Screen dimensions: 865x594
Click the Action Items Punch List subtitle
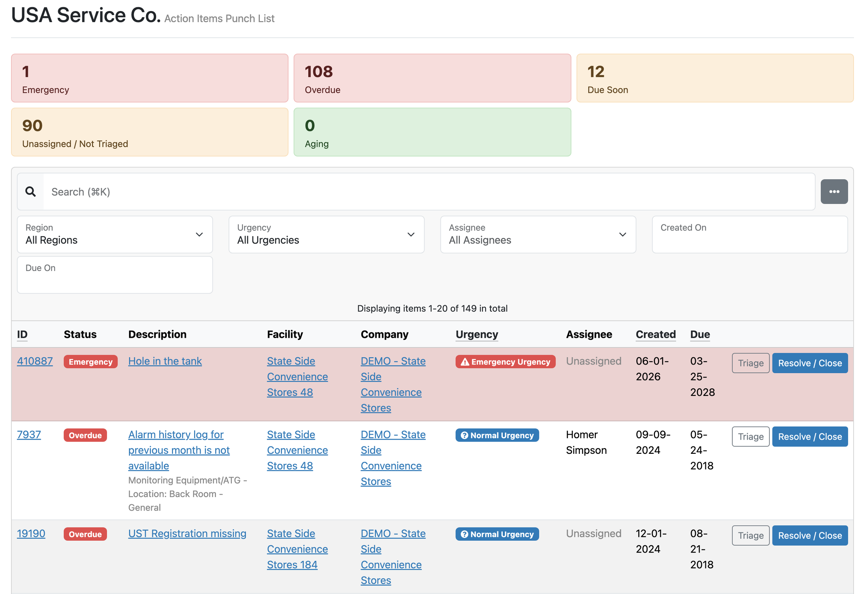coord(219,19)
